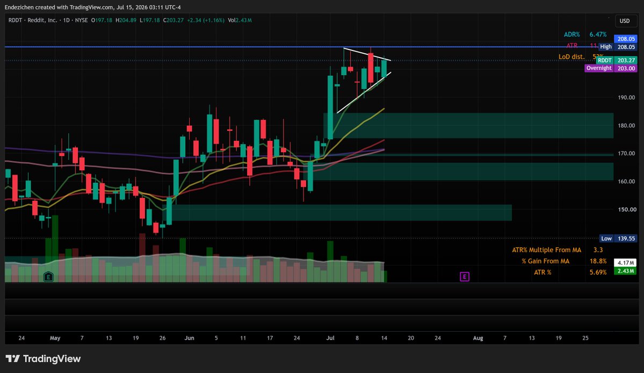Click the Aug label on the time axis
Viewport: 644px width, 373px height.
(477, 338)
